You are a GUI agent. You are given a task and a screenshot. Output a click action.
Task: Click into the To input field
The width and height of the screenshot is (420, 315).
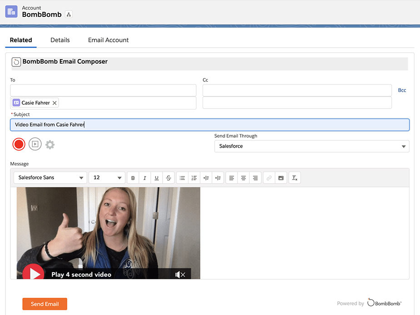[x=103, y=90]
